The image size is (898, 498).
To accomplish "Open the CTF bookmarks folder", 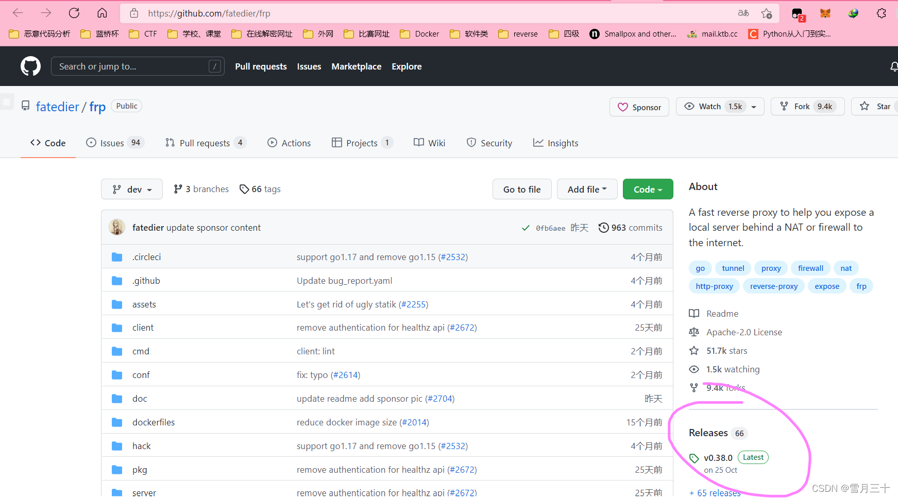I will tap(143, 34).
